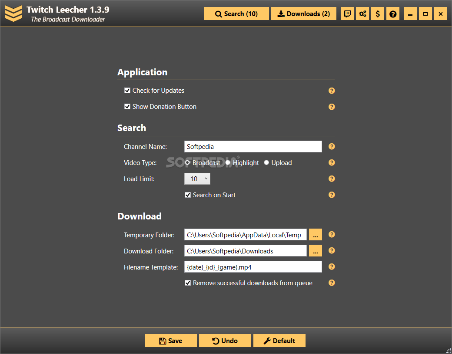Screen dimensions: 452x354
Task: Open the Search (10) view
Action: (236, 13)
